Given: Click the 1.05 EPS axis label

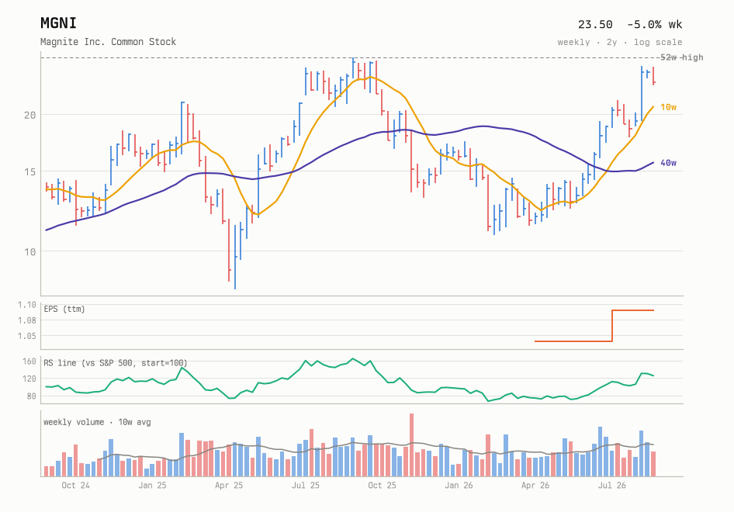Looking at the screenshot, I should (27, 336).
